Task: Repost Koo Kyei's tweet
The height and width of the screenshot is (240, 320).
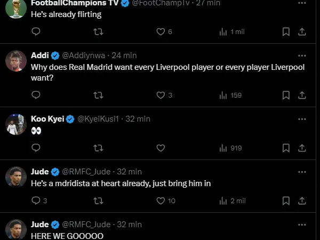Action: [x=98, y=148]
